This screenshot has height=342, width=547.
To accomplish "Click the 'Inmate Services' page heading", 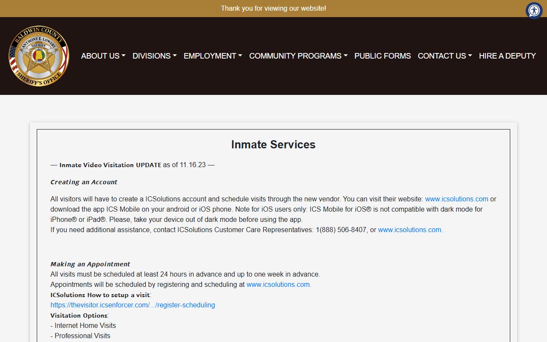I will (x=273, y=144).
